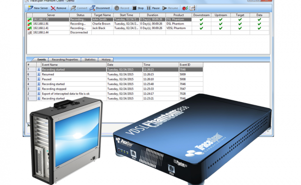The height and width of the screenshot is (185, 301).
Task: Click the Record button
Action: pos(122,8)
